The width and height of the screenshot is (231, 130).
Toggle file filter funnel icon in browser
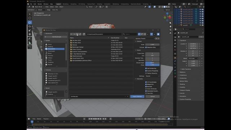click(152, 34)
